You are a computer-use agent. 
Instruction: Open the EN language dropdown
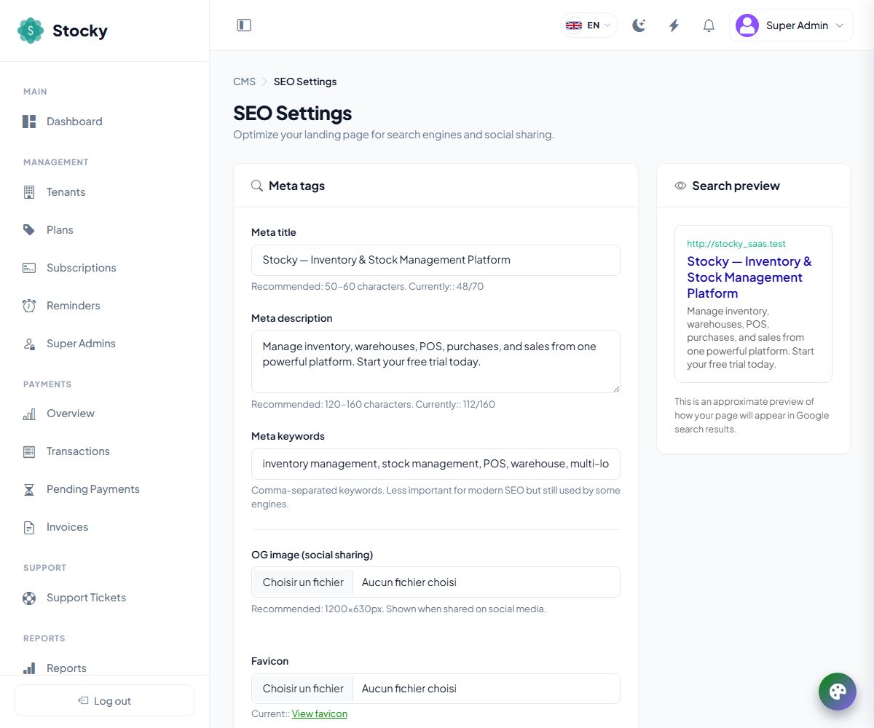coord(589,25)
